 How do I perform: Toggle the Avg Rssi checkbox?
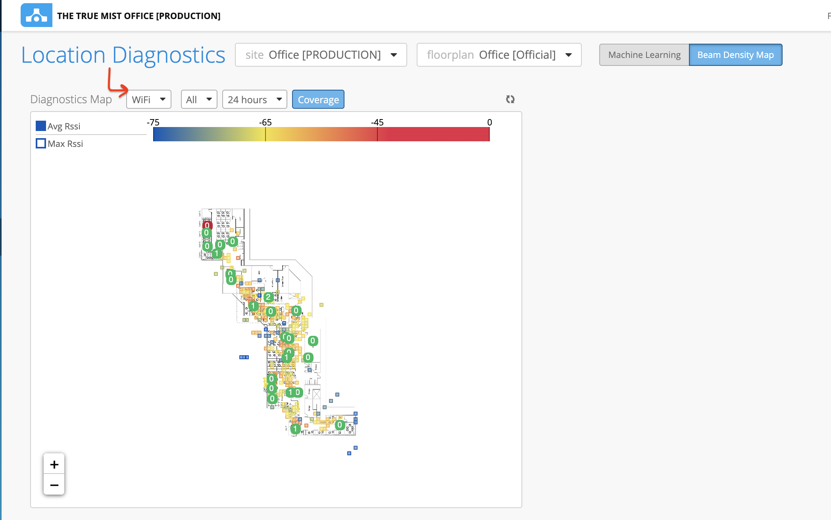[41, 126]
